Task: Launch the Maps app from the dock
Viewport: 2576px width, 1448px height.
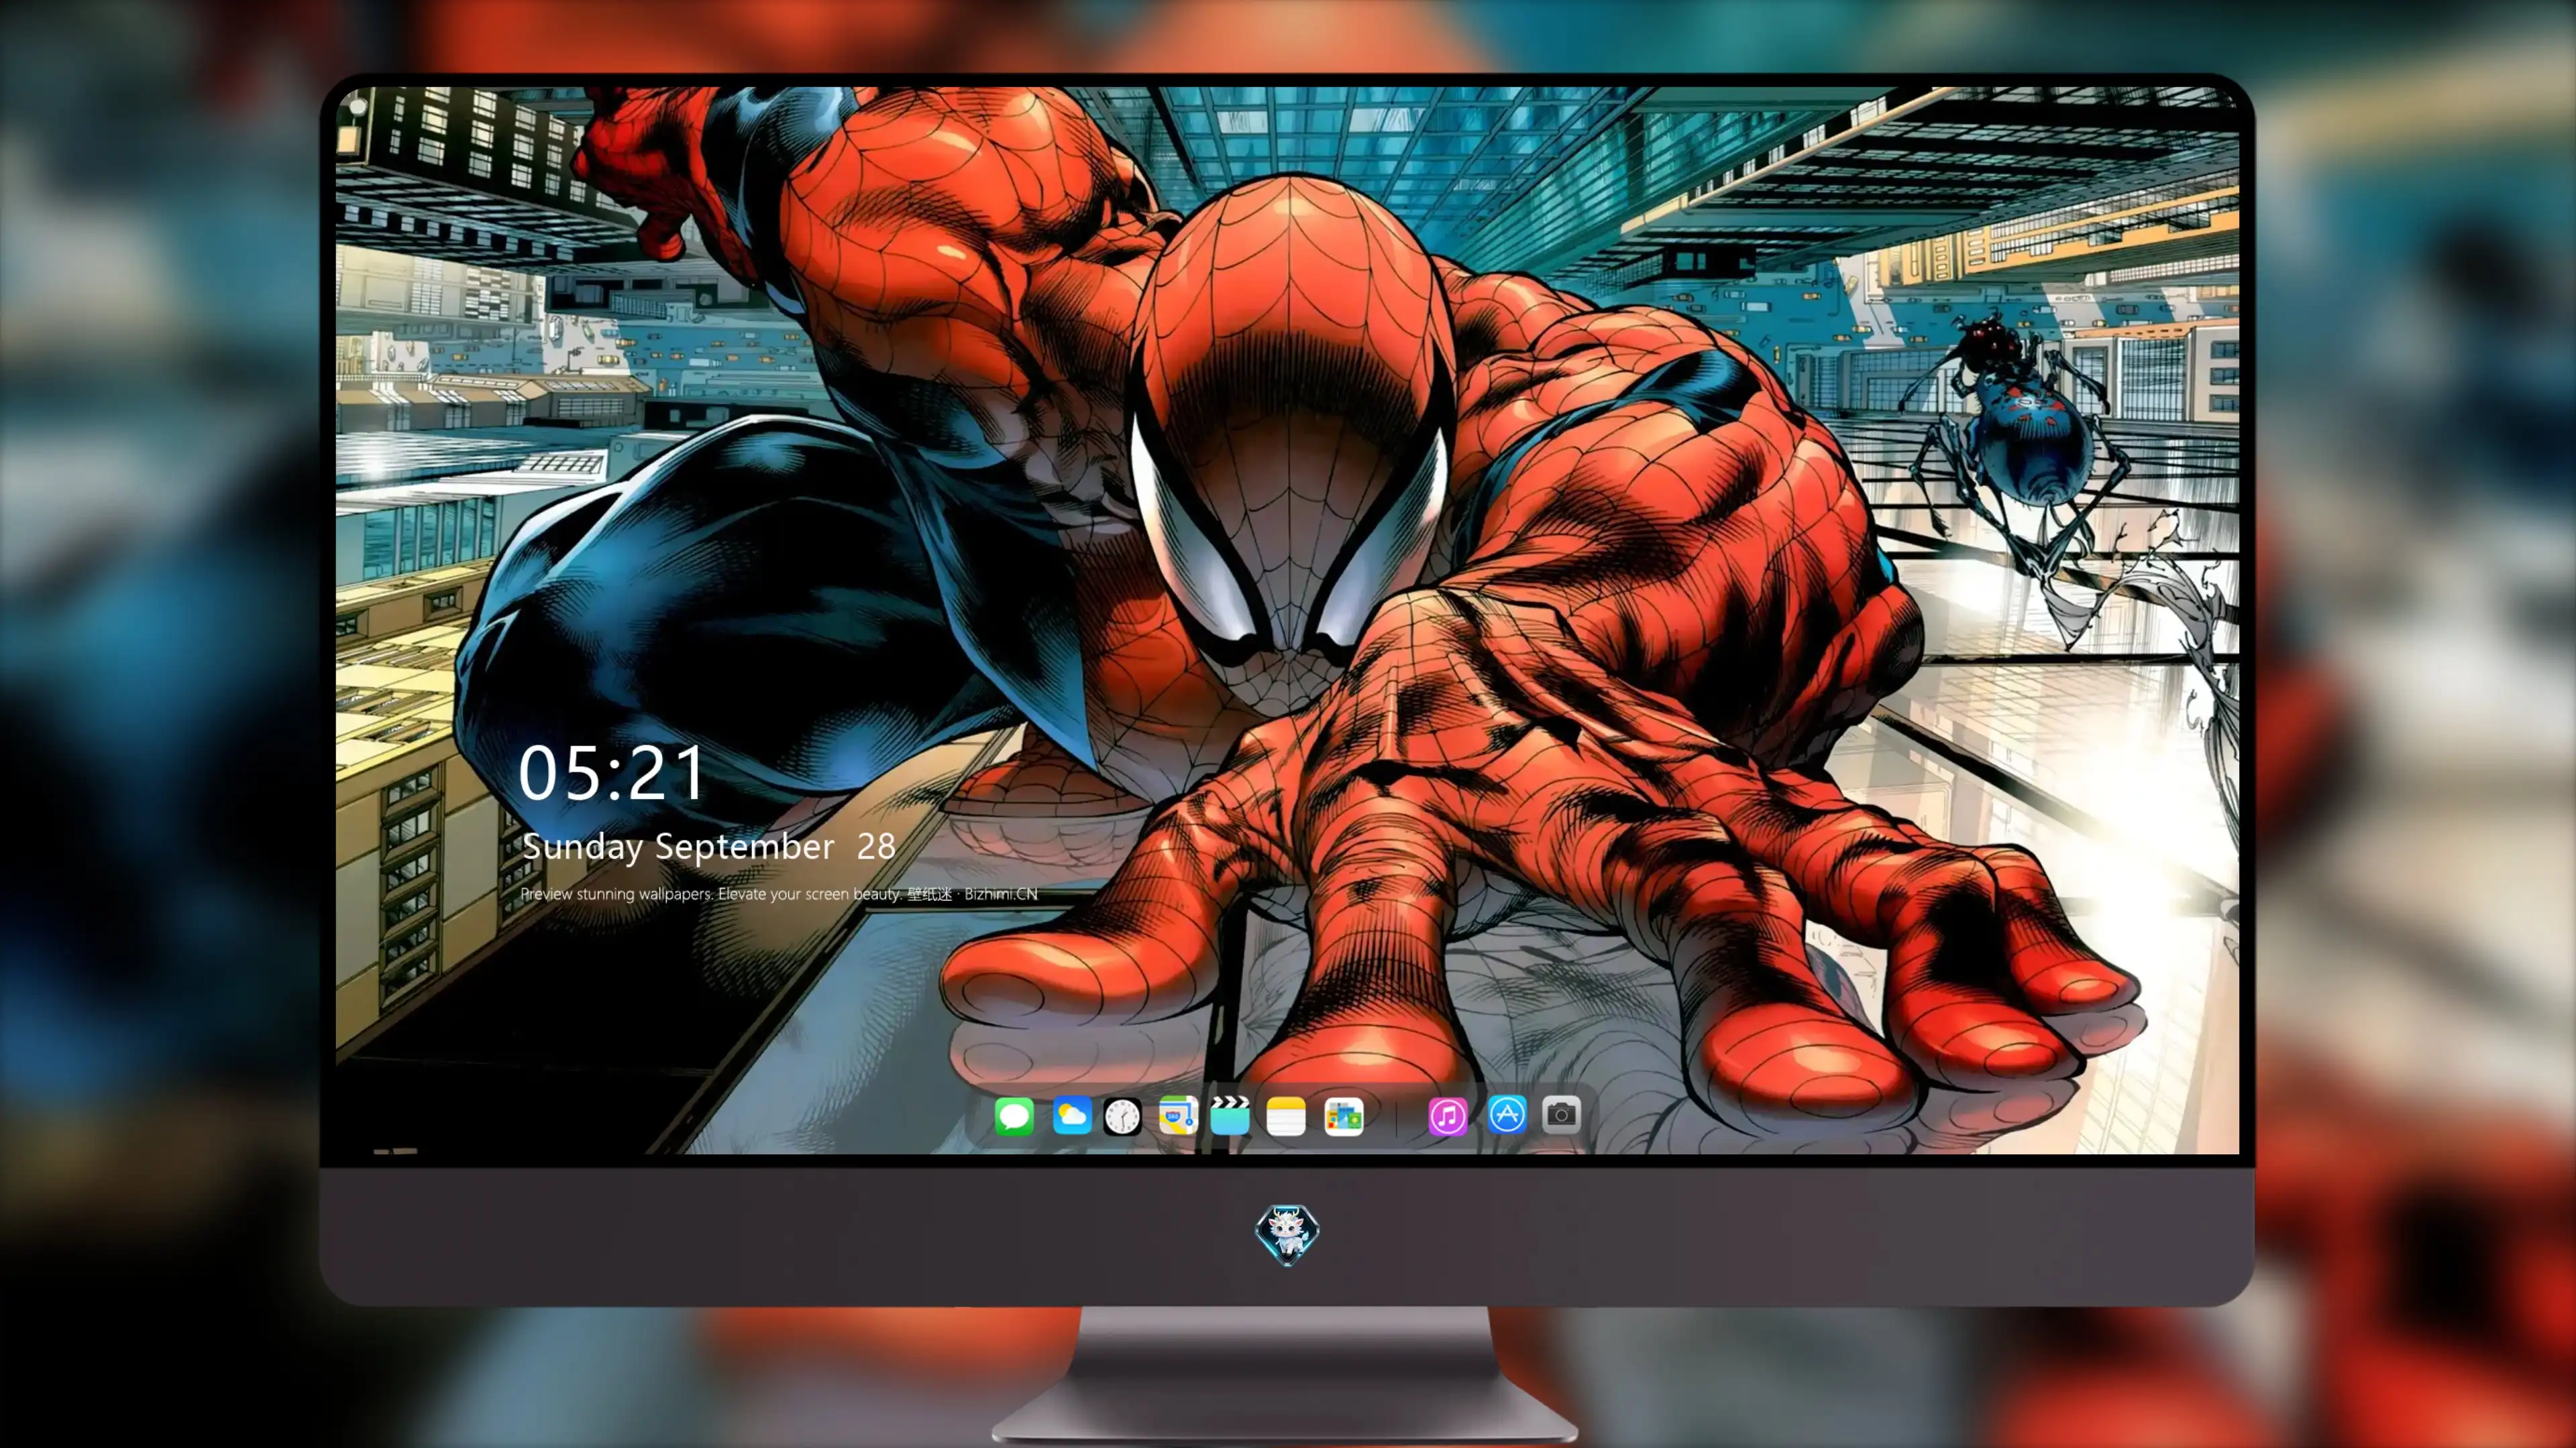Action: point(1178,1115)
